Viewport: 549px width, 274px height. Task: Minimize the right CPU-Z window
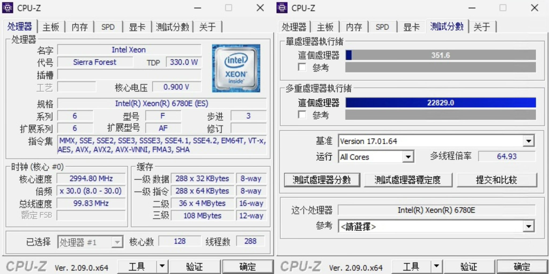click(472, 8)
